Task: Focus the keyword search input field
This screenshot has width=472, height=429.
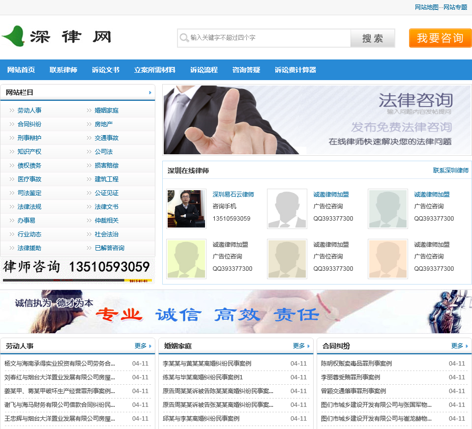Action: [264, 38]
